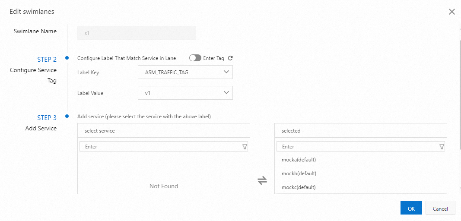Select mocka(default) in selected list

click(x=299, y=160)
